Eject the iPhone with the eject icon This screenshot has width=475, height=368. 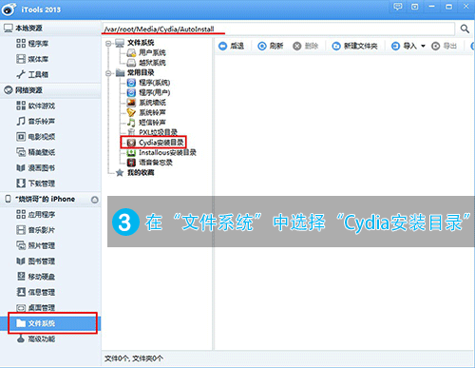[94, 200]
